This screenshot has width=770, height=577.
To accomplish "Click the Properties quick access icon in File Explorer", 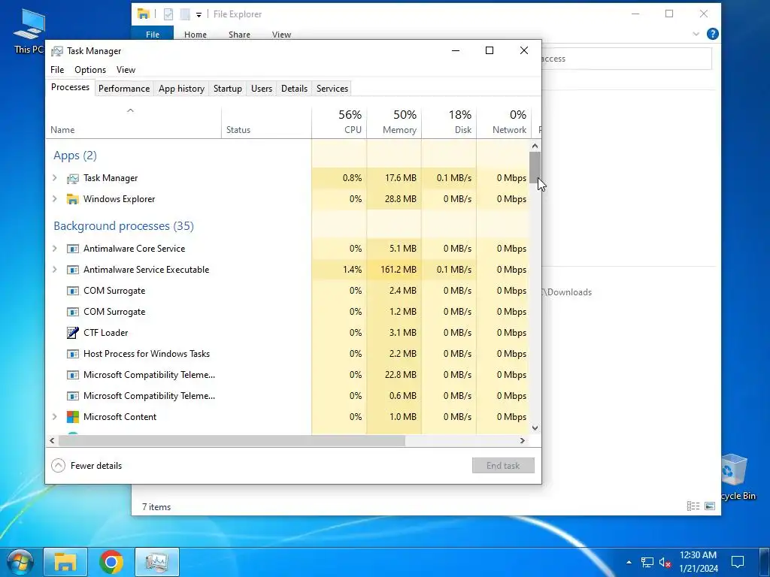I will click(x=168, y=14).
